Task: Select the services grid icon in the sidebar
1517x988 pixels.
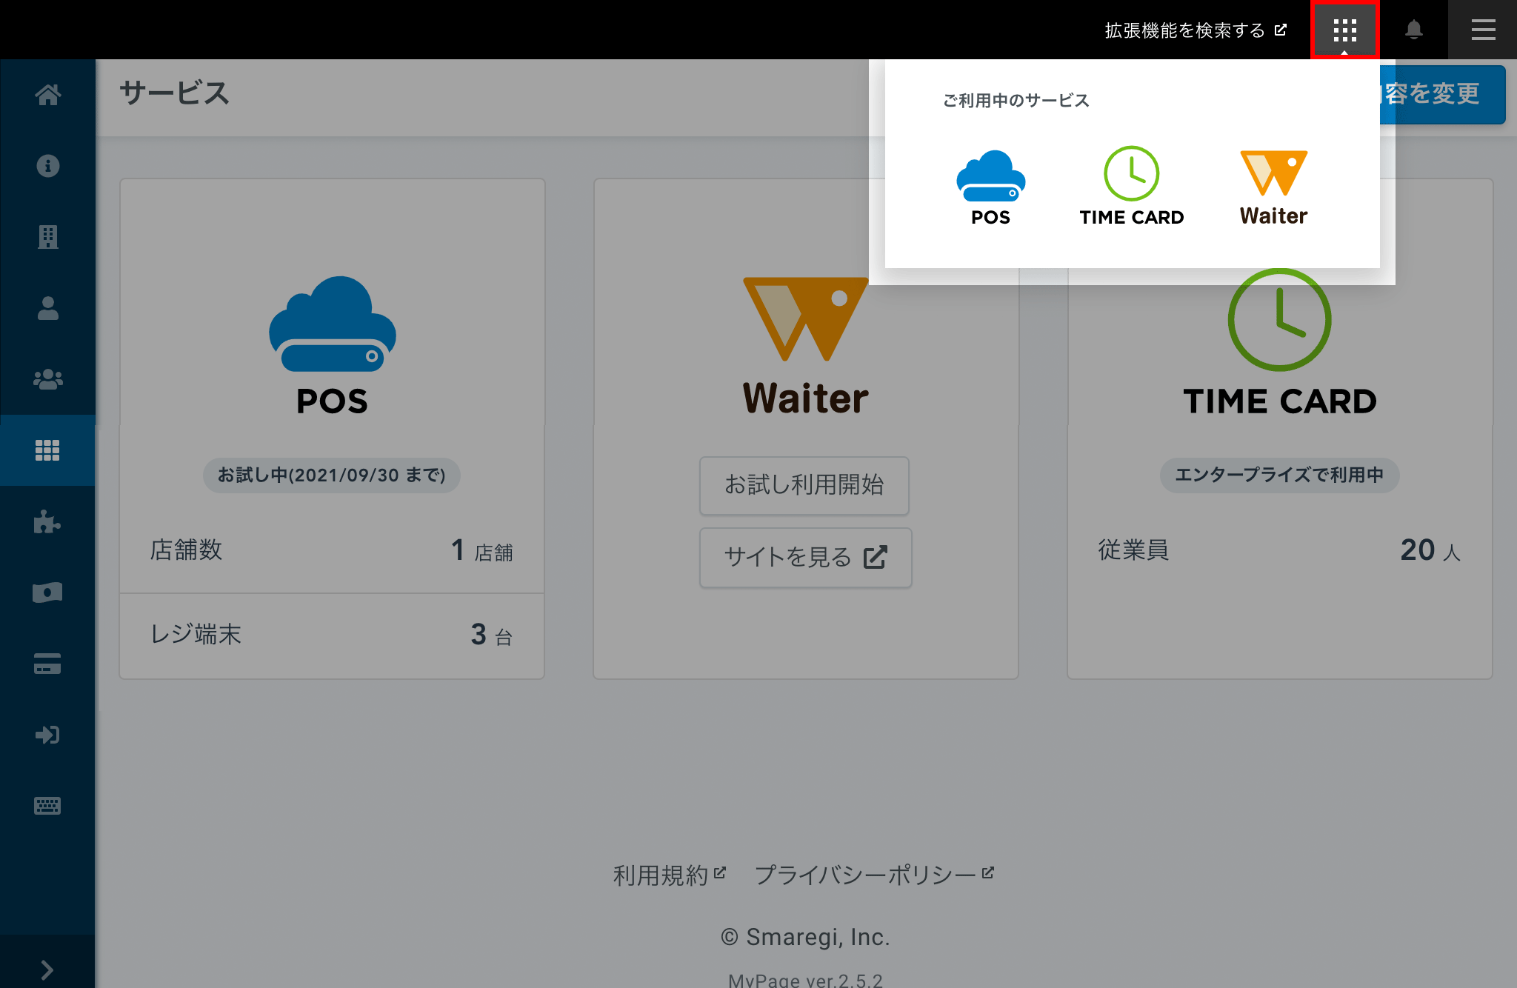Action: click(47, 450)
